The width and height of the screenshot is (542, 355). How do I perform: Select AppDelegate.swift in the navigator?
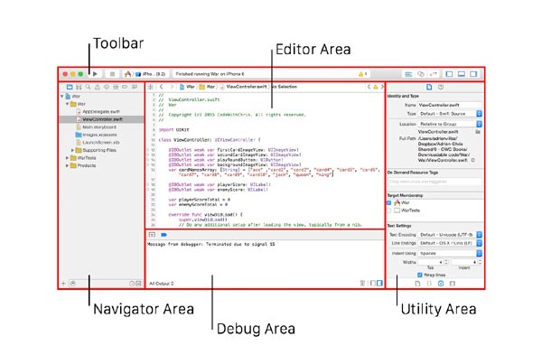point(98,112)
